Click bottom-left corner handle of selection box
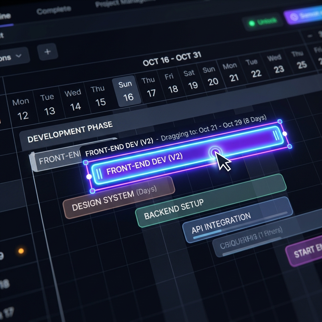This screenshot has width=322, height=322. point(92,191)
